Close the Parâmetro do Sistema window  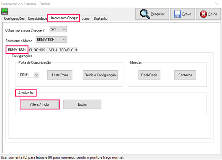coord(216,4)
